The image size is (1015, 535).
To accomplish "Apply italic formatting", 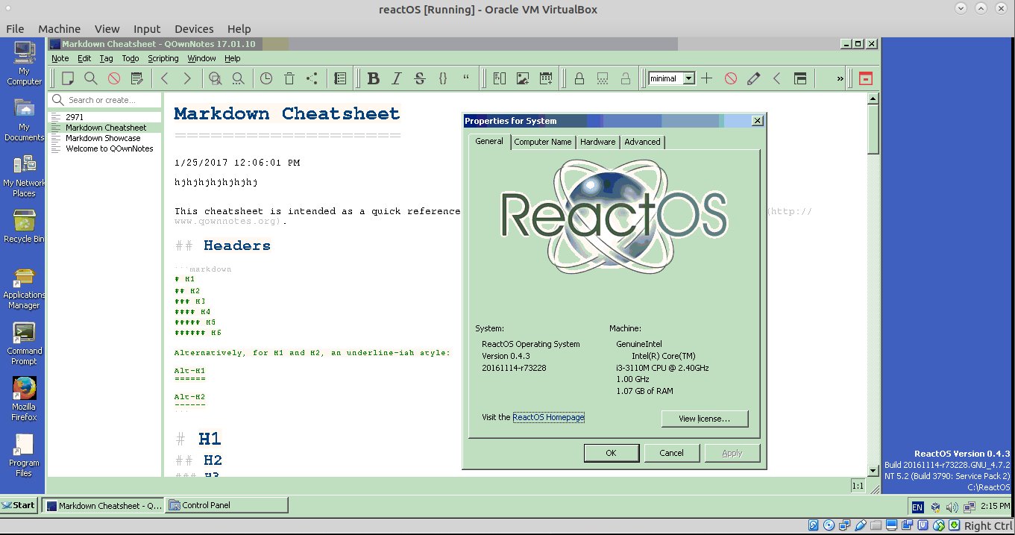I will [397, 78].
